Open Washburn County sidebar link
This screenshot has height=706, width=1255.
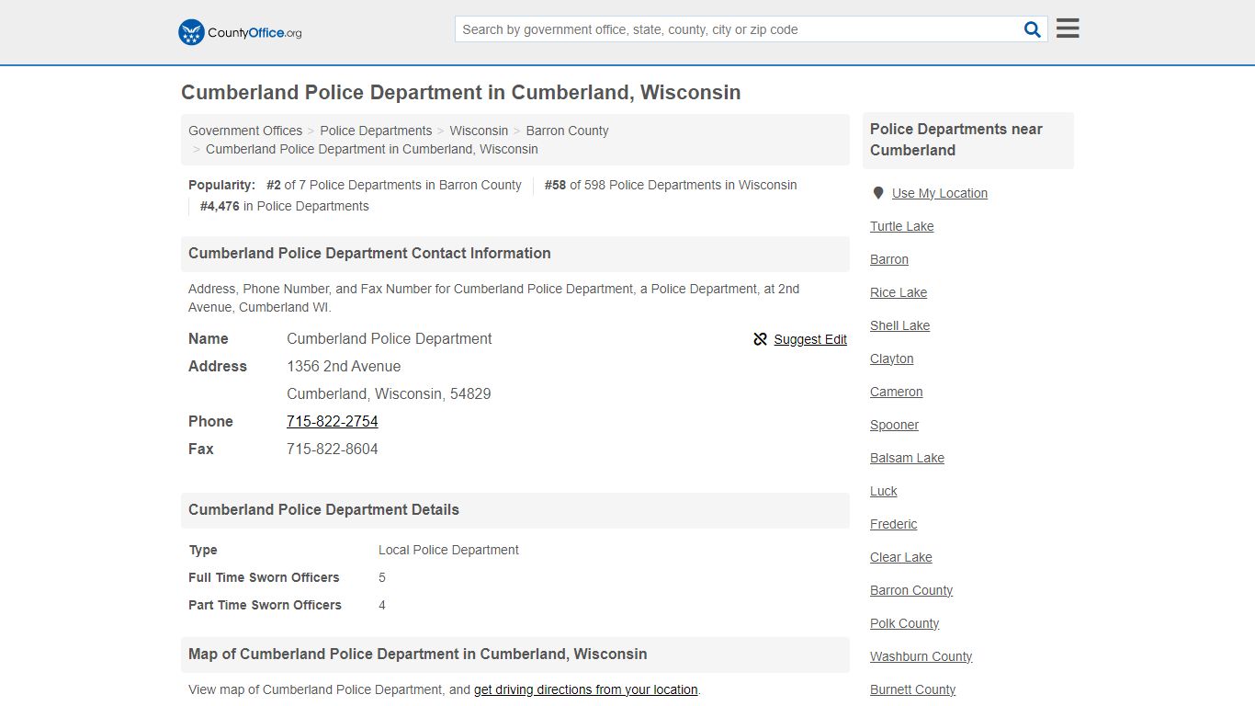point(921,656)
